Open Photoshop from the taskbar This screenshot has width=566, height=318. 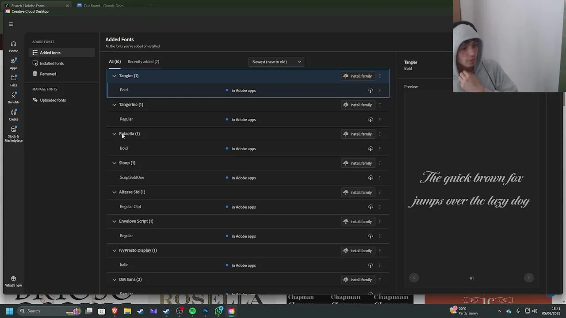pyautogui.click(x=205, y=311)
